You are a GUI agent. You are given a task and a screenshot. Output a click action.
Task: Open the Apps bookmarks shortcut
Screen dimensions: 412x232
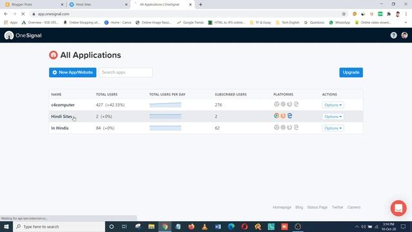[11, 23]
